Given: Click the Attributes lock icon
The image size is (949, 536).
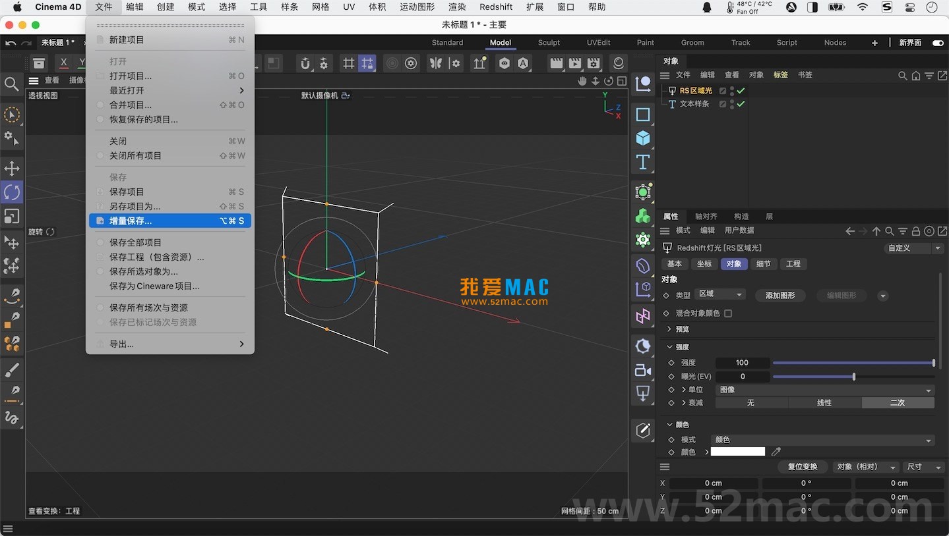Looking at the screenshot, I should (916, 231).
